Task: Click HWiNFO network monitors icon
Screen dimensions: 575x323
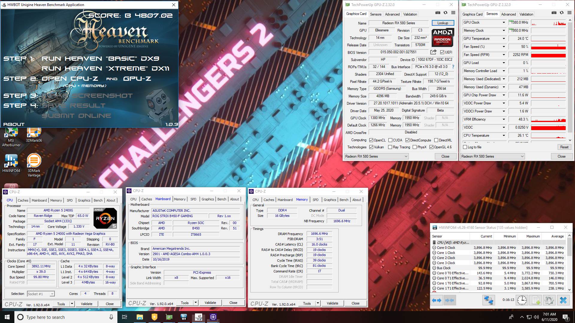Action: (x=488, y=300)
